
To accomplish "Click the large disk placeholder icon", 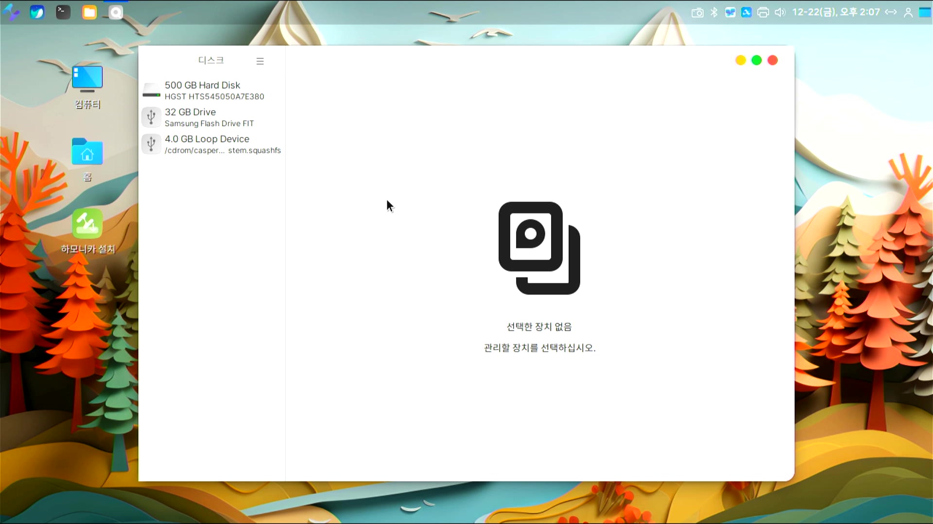I will click(539, 248).
